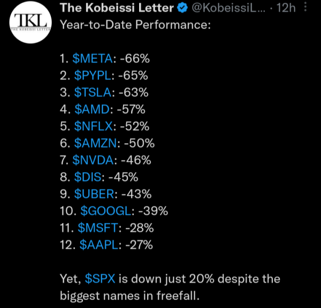Select the $GOOGL cashtag
Viewport: 321px width, 308px height.
tap(105, 211)
